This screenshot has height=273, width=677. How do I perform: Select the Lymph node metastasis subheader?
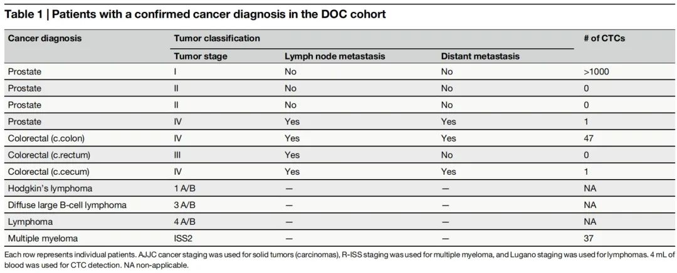coord(335,56)
